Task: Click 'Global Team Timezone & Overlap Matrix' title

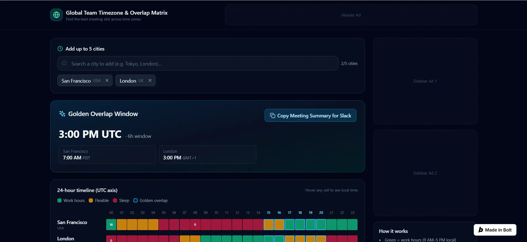Action: [x=117, y=13]
